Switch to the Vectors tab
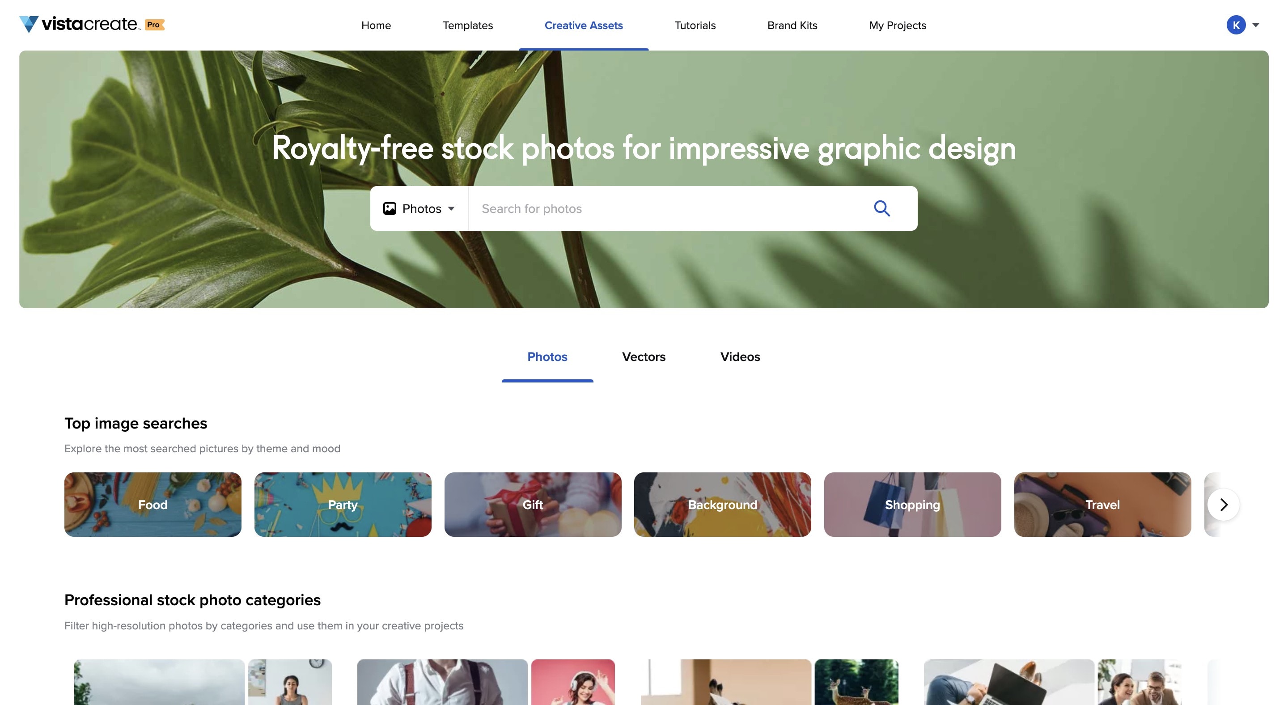The width and height of the screenshot is (1288, 705). (x=644, y=357)
